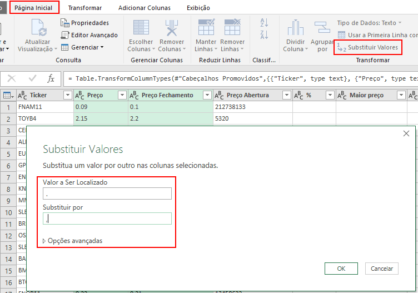Click the Ticker column data type icon
Viewport: 418px width, 293px height.
click(22, 95)
